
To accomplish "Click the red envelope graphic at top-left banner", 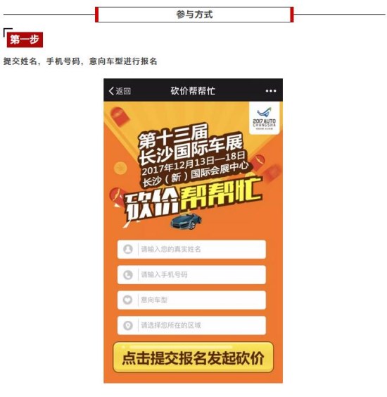I will (119, 116).
